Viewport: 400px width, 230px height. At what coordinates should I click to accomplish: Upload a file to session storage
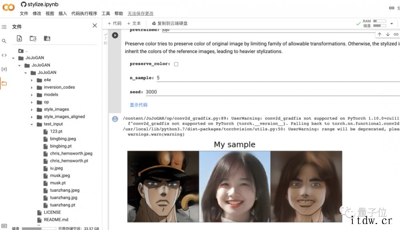coord(19,38)
